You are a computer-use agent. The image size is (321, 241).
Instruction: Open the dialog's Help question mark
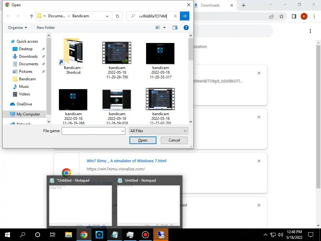coord(186,28)
